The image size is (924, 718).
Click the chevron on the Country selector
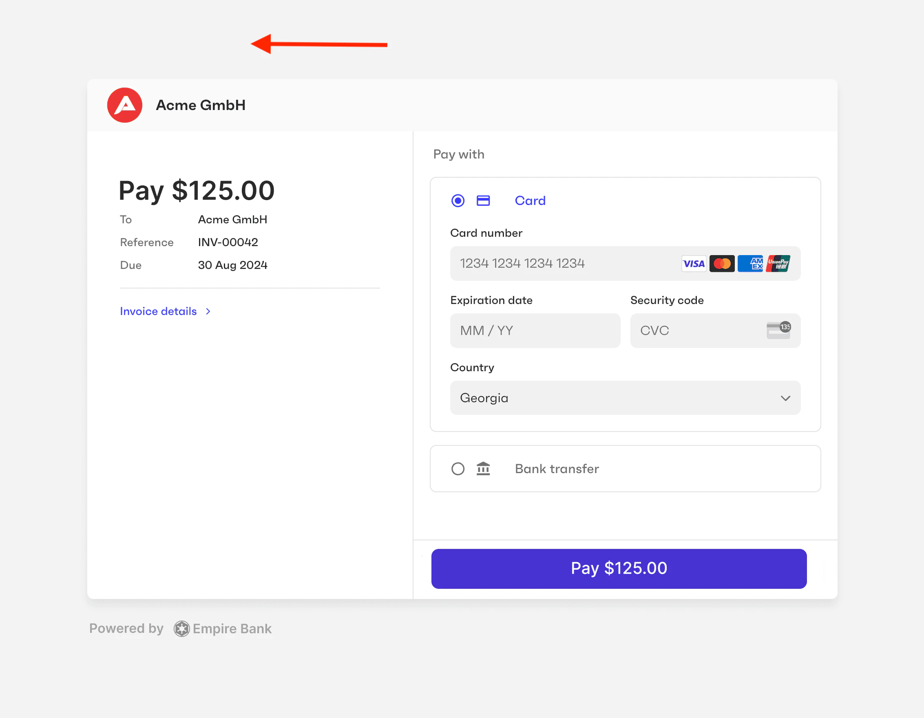tap(786, 398)
